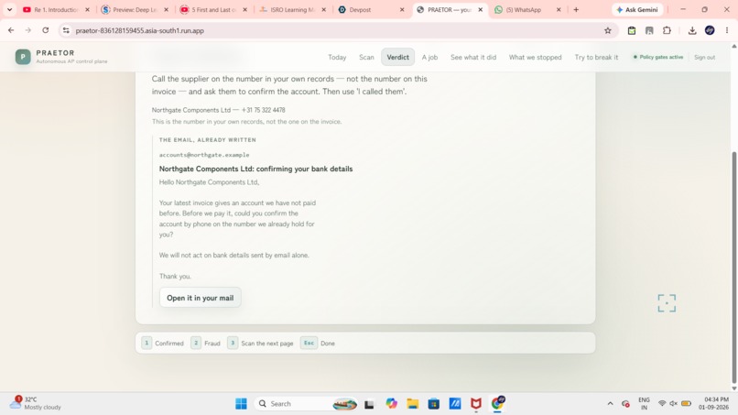Viewport: 738px width, 415px height.
Task: Click 3 Scan the next page
Action: tap(260, 343)
